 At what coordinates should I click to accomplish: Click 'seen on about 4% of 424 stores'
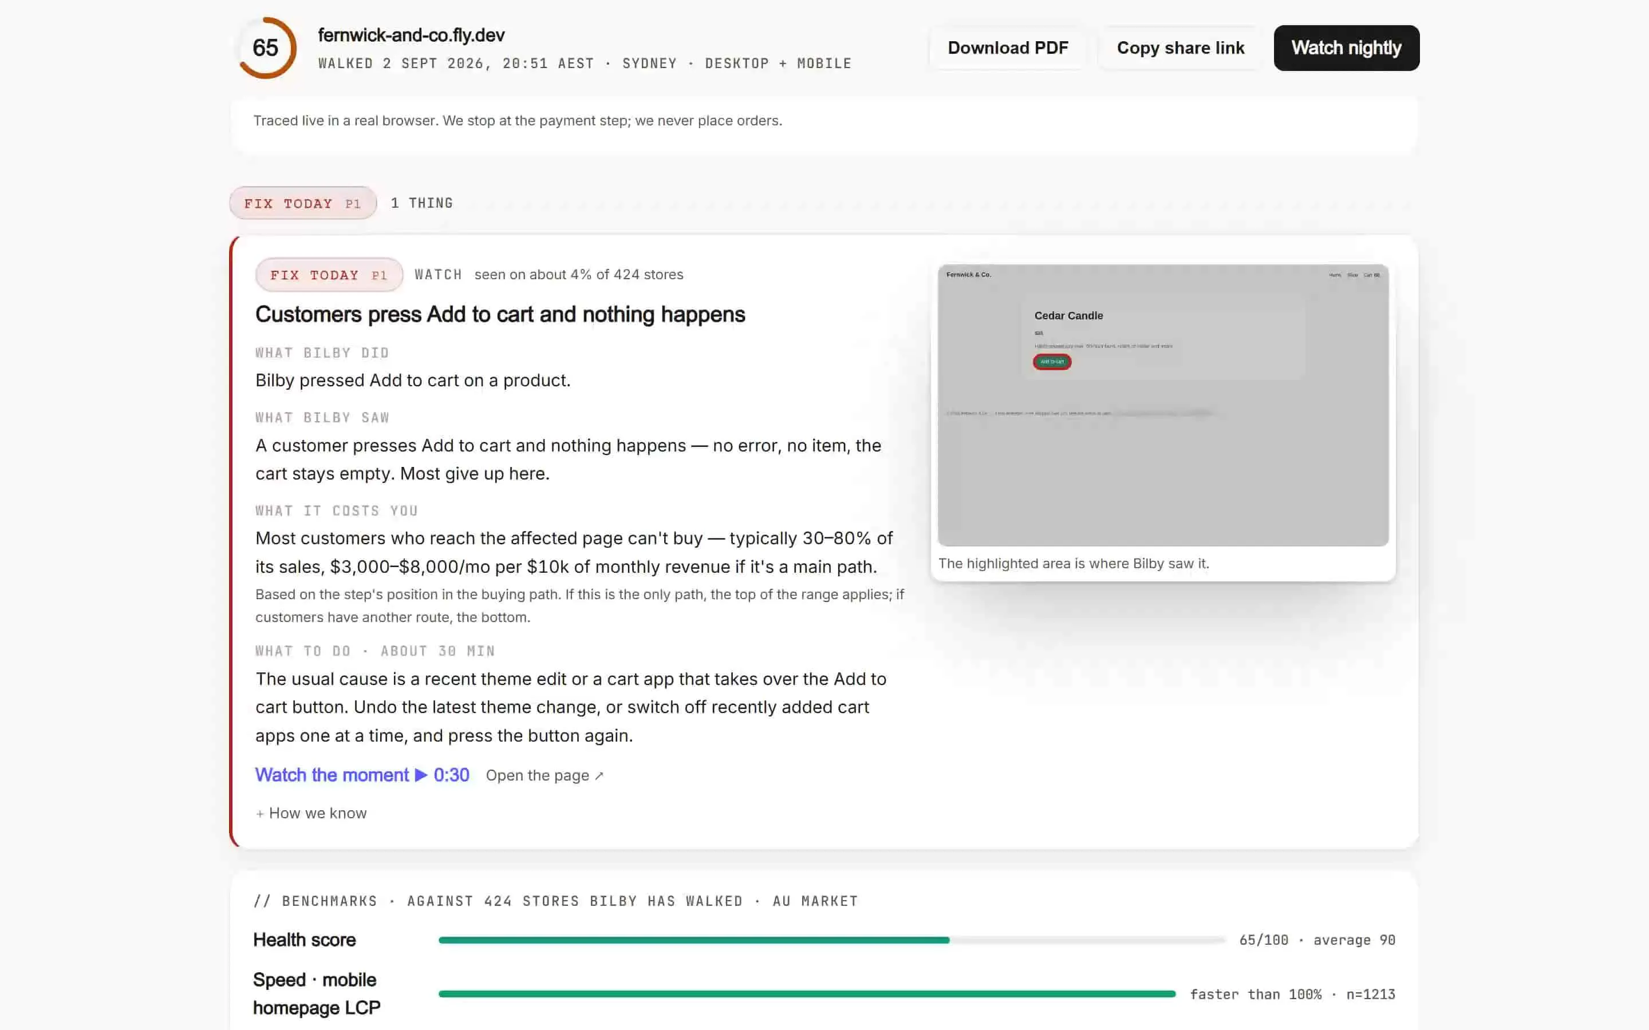point(578,275)
